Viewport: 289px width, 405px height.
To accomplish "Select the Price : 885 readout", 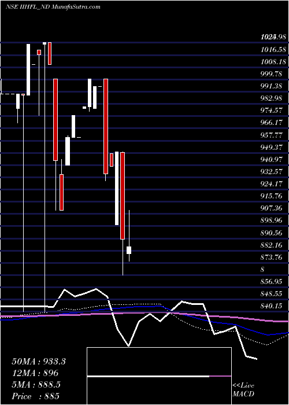I will coord(36,396).
